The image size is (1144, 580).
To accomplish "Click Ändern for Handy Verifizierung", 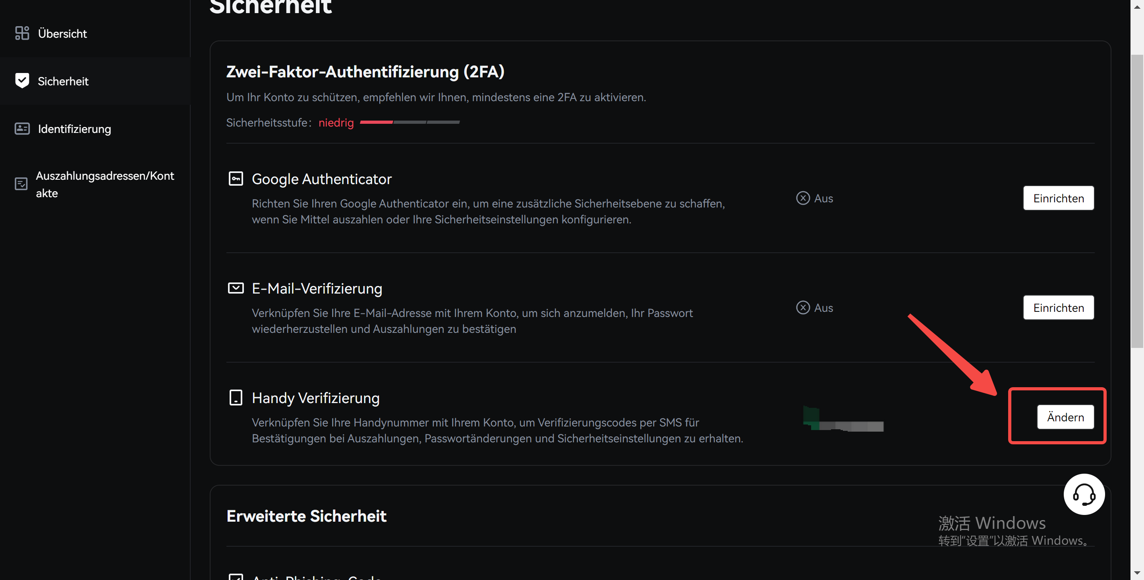I will click(x=1065, y=417).
